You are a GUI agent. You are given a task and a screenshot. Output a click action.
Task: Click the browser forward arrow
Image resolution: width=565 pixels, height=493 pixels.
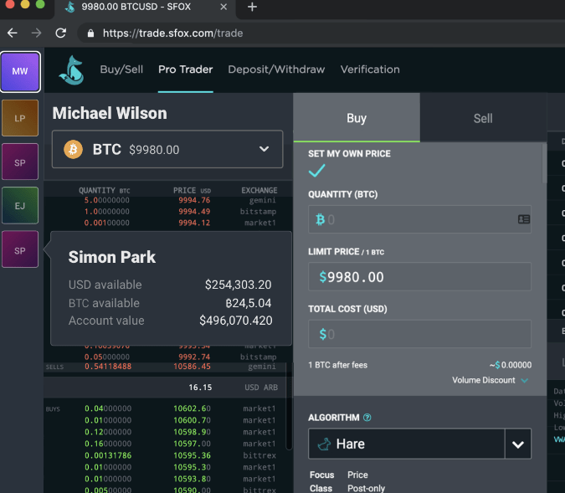[36, 33]
